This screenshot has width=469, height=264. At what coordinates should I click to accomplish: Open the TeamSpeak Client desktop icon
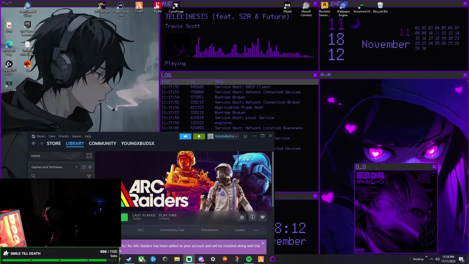27,9
